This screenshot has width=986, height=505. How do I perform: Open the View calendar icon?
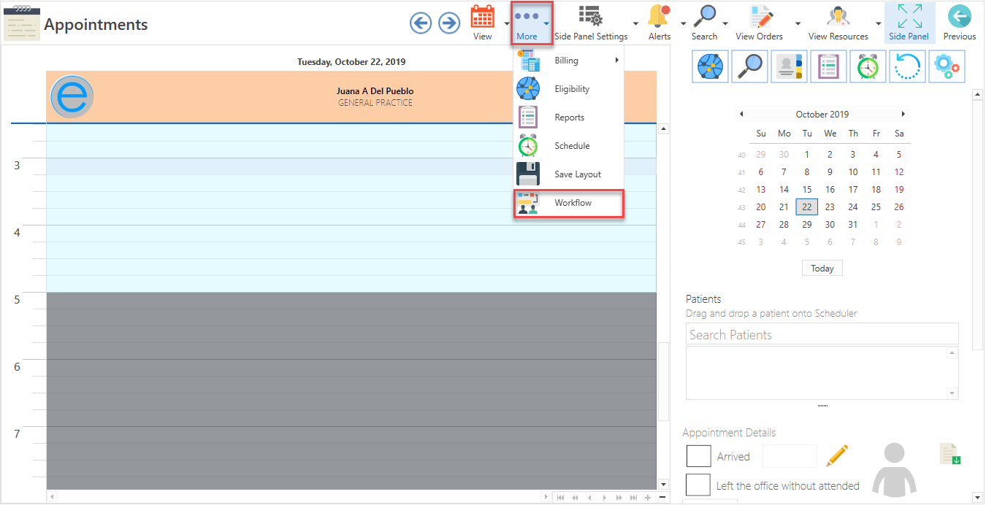pyautogui.click(x=483, y=16)
